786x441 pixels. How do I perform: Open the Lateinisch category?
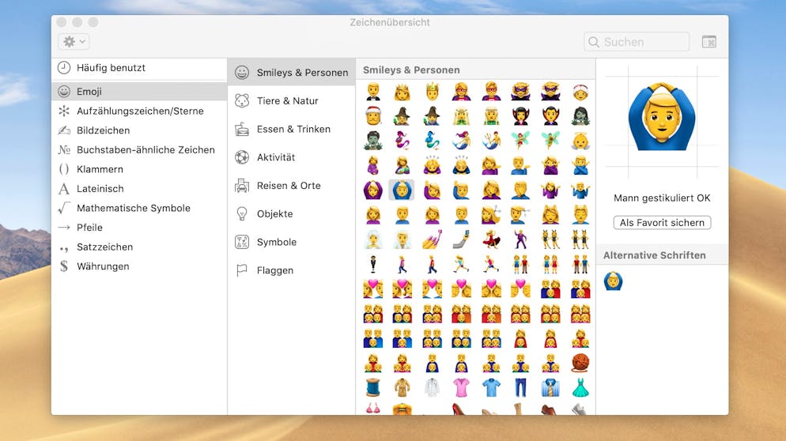pos(139,188)
